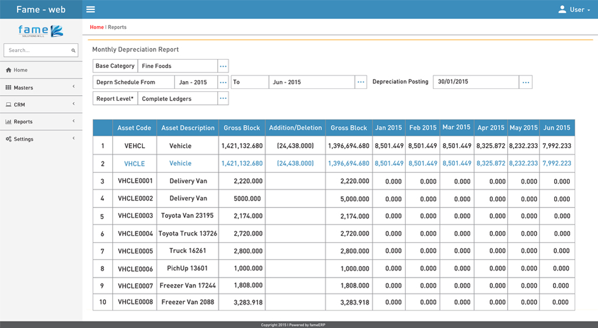Open Deprn Schedule From lookup ellipsis
The width and height of the screenshot is (598, 328).
click(223, 82)
